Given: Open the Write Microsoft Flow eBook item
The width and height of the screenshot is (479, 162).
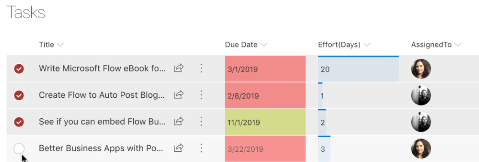Looking at the screenshot, I should click(102, 69).
